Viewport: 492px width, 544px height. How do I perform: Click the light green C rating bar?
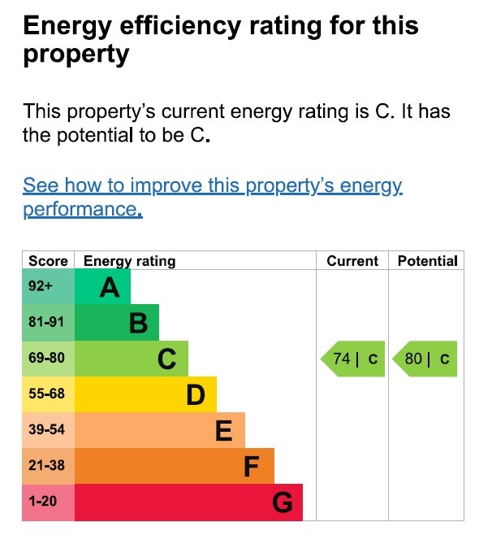point(132,359)
